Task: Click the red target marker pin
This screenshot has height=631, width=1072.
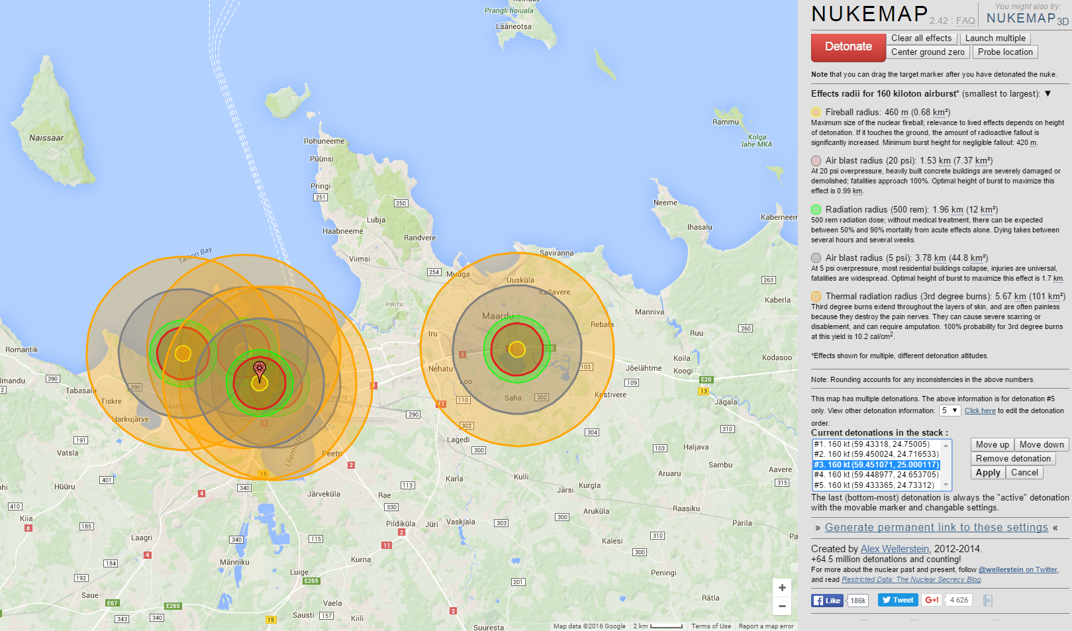Action: click(260, 372)
